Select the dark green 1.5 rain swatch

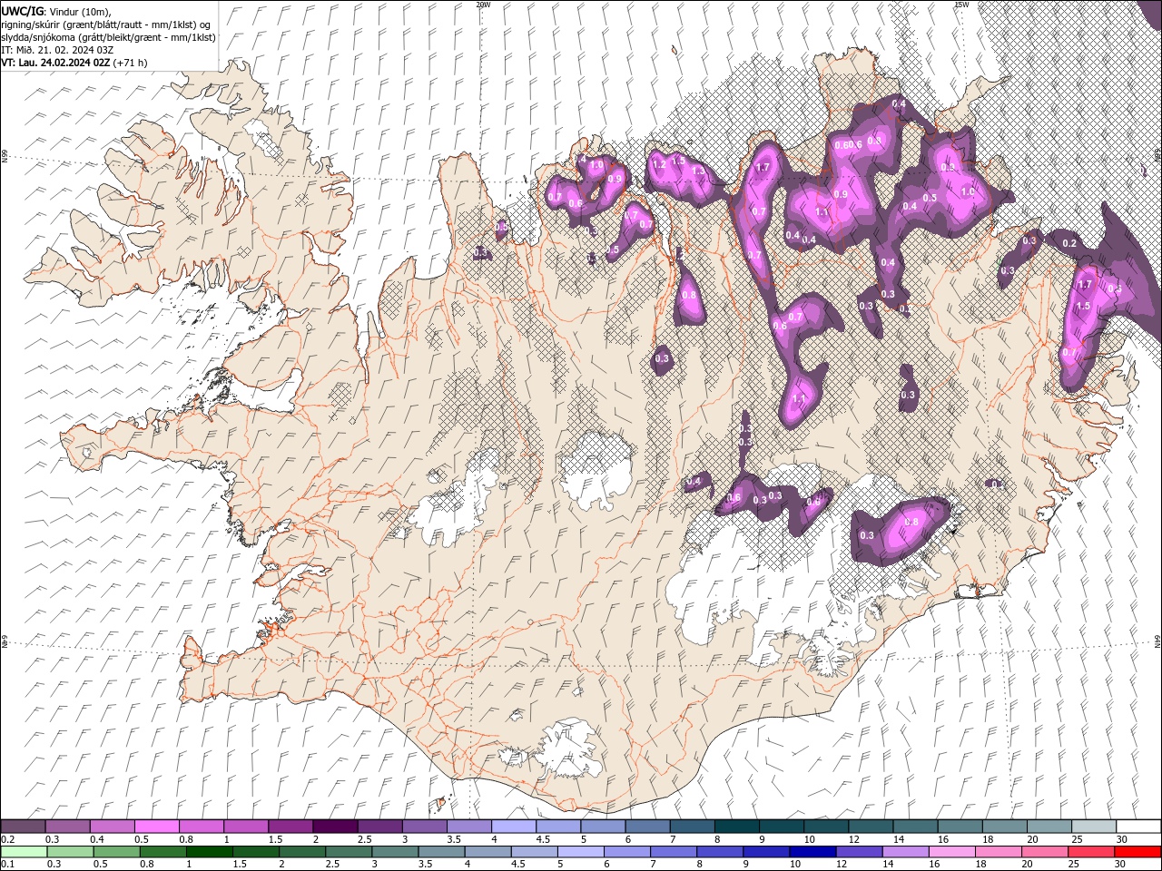coord(256,852)
